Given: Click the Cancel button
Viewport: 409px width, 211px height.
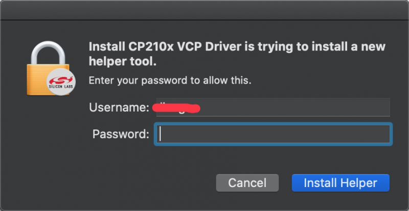Looking at the screenshot, I should click(x=247, y=183).
